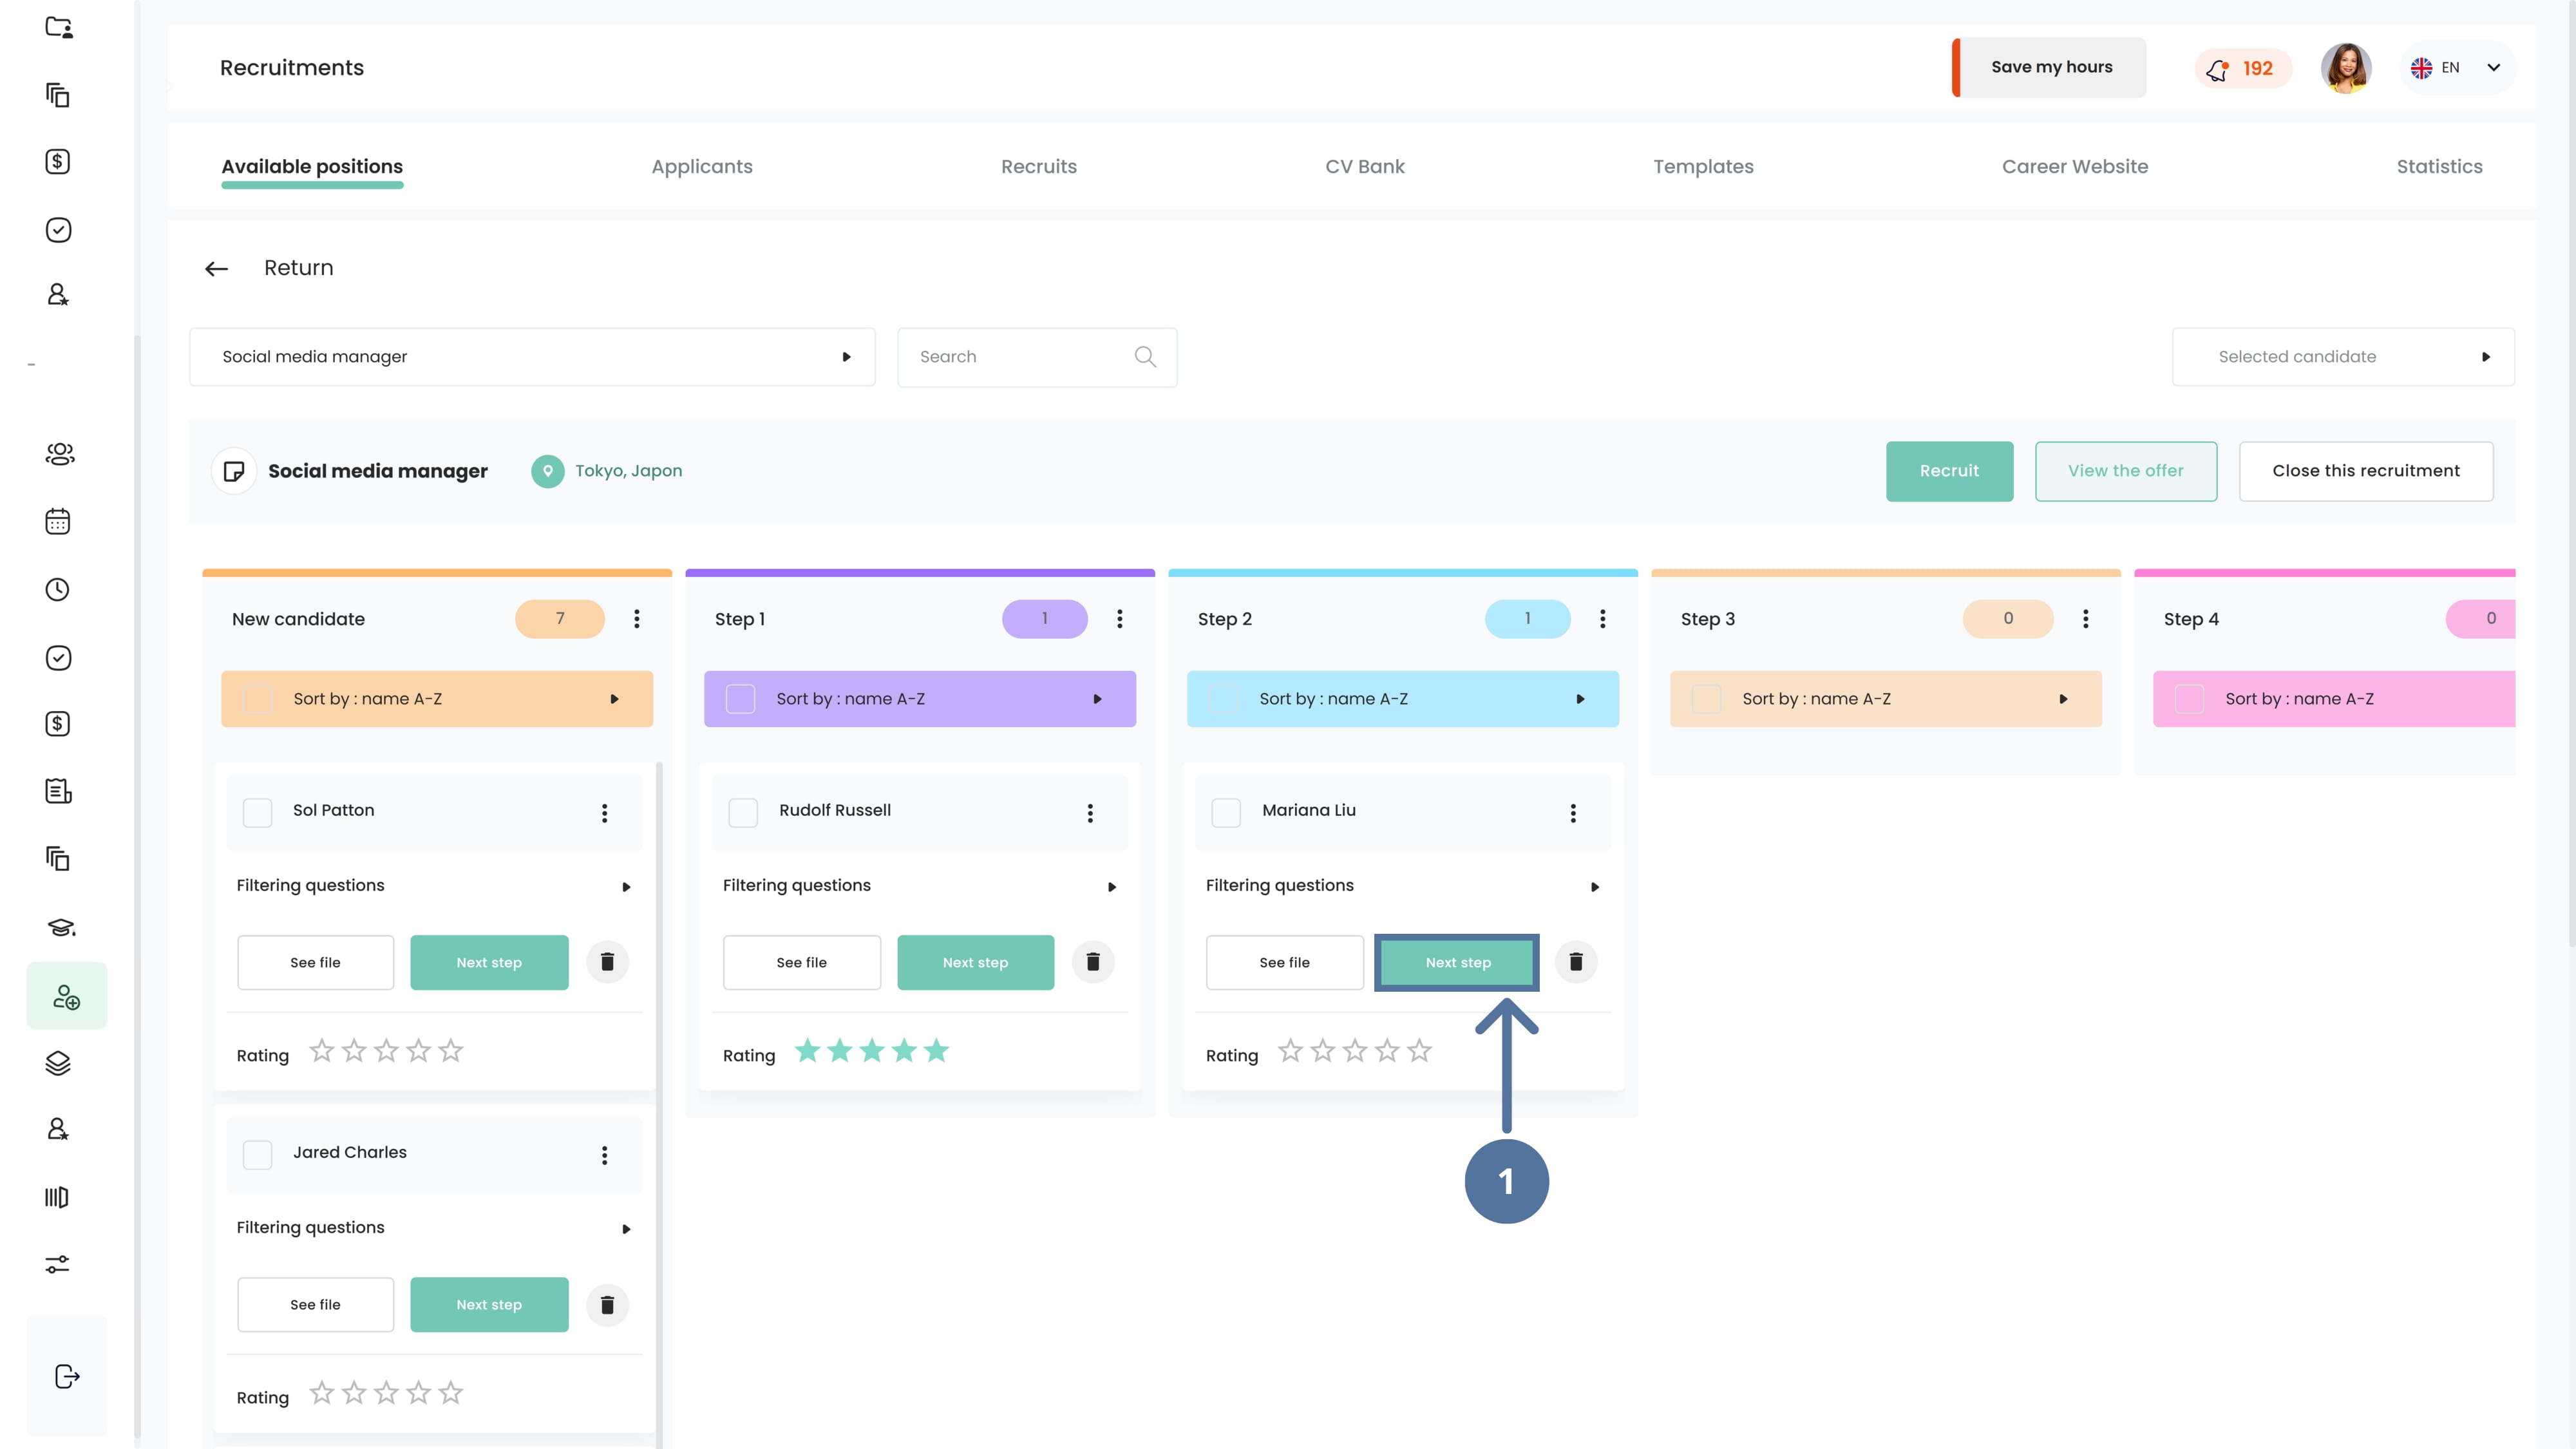This screenshot has width=2576, height=1449.
Task: Set Mariana Liu rating to five stars
Action: pyautogui.click(x=1419, y=1051)
